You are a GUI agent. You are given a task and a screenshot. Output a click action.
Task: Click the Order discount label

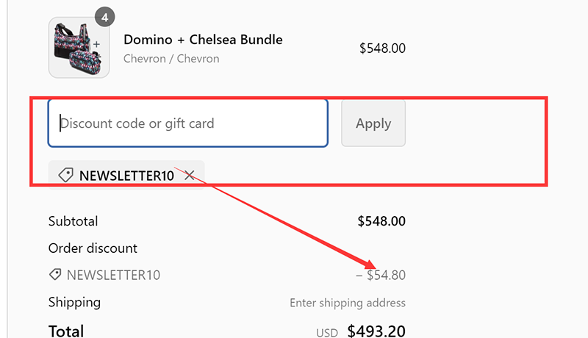click(x=93, y=248)
